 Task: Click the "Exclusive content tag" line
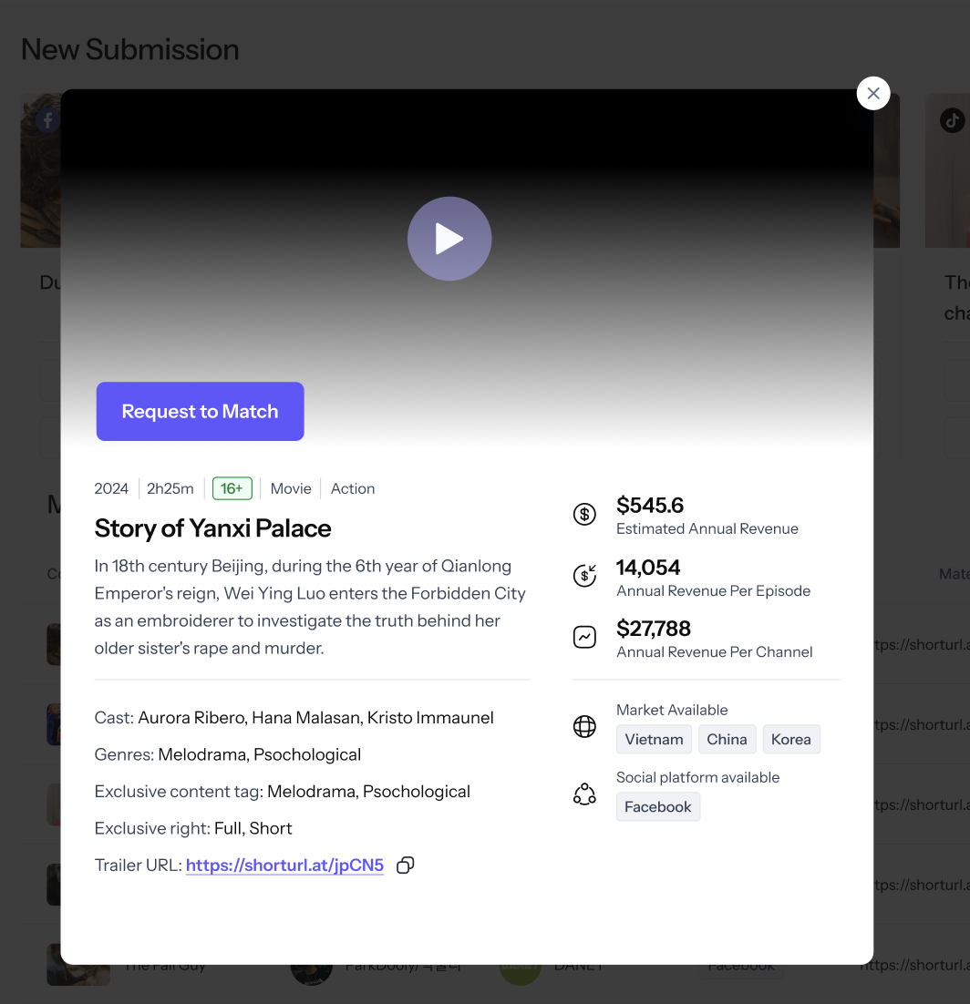click(x=282, y=792)
